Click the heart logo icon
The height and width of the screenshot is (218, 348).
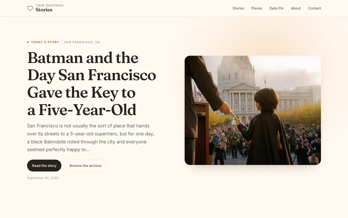coord(30,8)
